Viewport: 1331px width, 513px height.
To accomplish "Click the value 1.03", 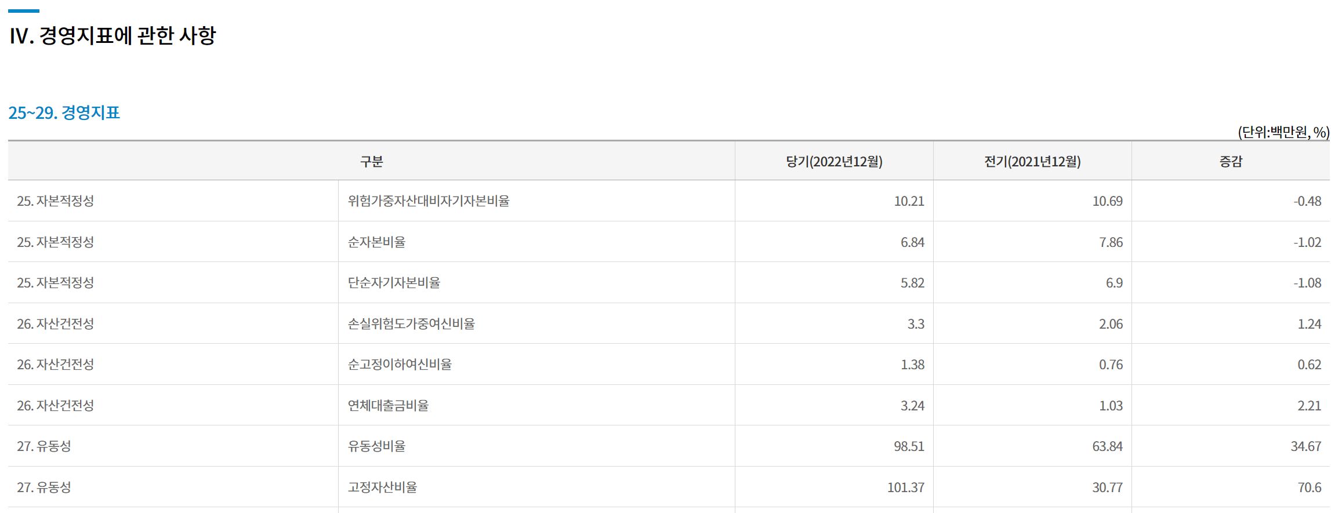I will [x=1111, y=406].
